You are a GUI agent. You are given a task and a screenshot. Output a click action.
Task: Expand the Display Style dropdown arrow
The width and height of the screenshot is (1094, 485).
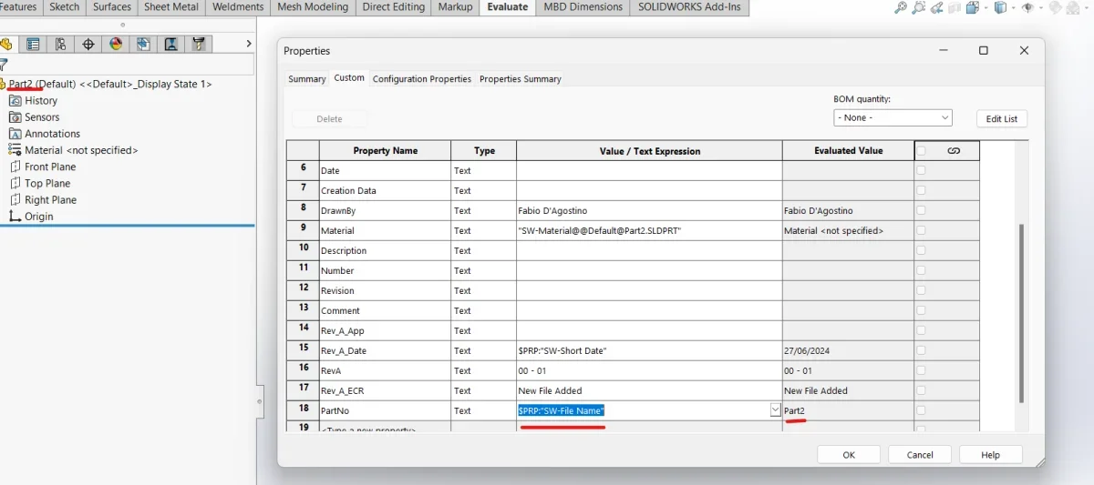[1013, 7]
